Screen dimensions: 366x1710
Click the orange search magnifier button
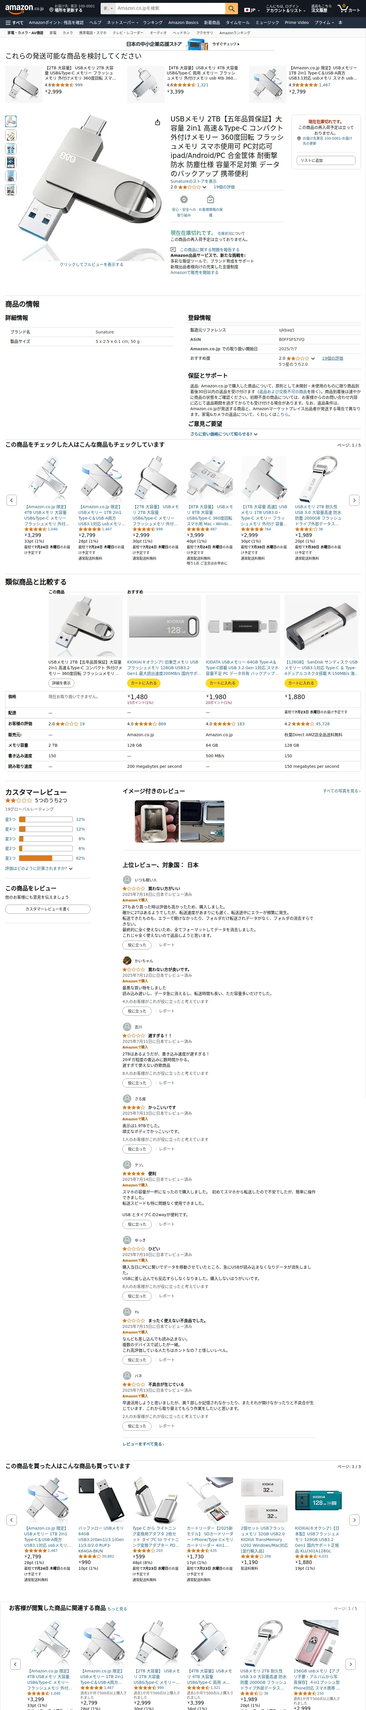(231, 8)
